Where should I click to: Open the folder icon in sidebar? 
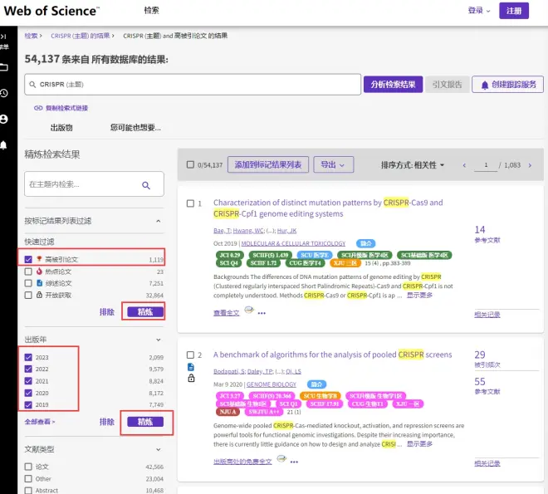(3, 67)
